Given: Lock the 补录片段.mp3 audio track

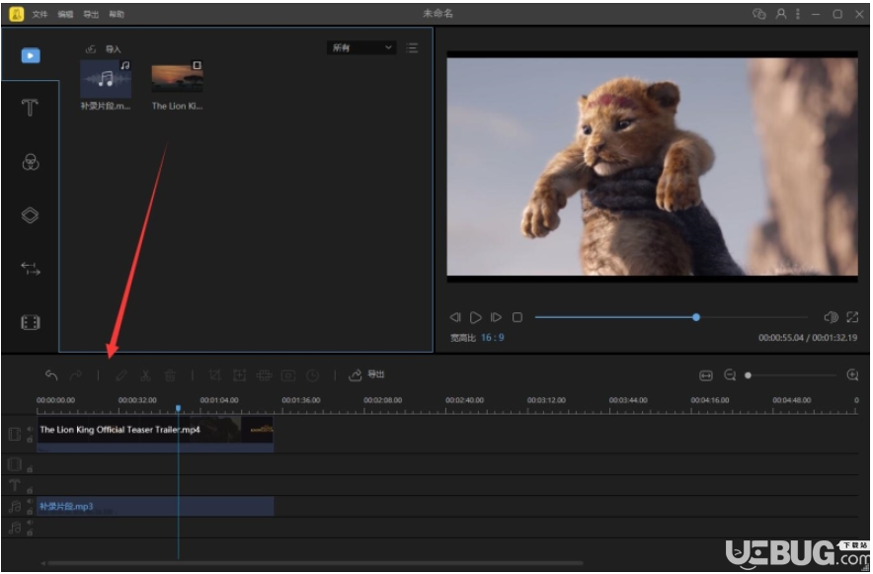Looking at the screenshot, I should (30, 512).
